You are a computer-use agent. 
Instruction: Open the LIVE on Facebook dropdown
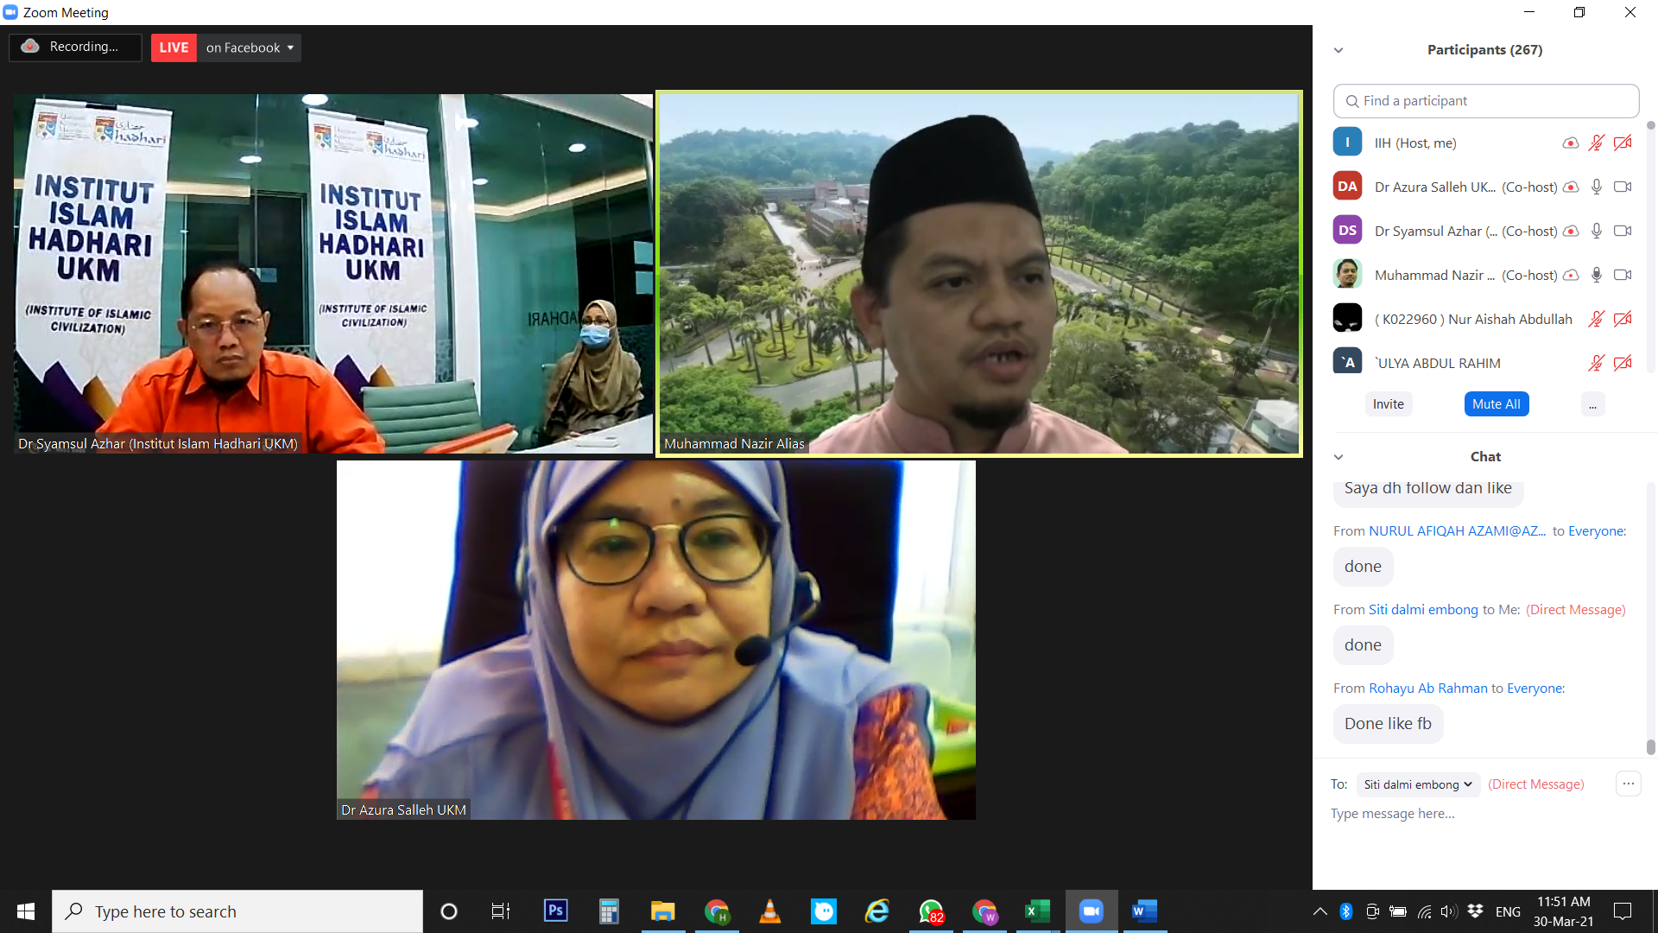point(290,48)
